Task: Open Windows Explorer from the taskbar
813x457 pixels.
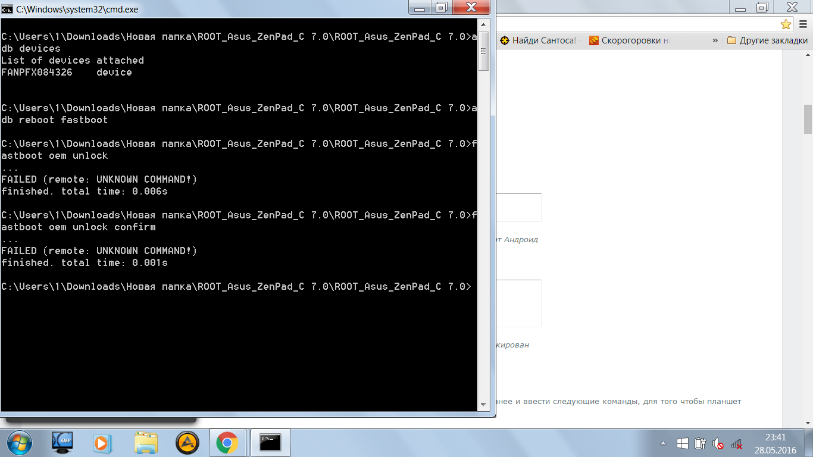Action: (146, 443)
